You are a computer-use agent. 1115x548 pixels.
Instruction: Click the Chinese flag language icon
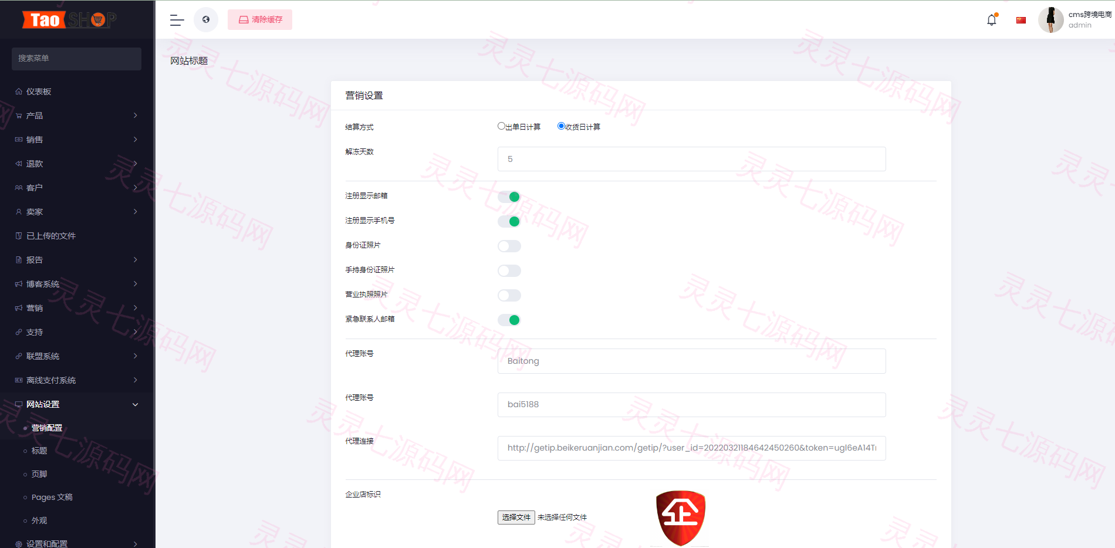click(1021, 20)
